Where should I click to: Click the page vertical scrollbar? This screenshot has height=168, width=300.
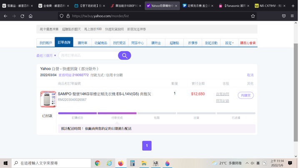[x=296, y=93]
